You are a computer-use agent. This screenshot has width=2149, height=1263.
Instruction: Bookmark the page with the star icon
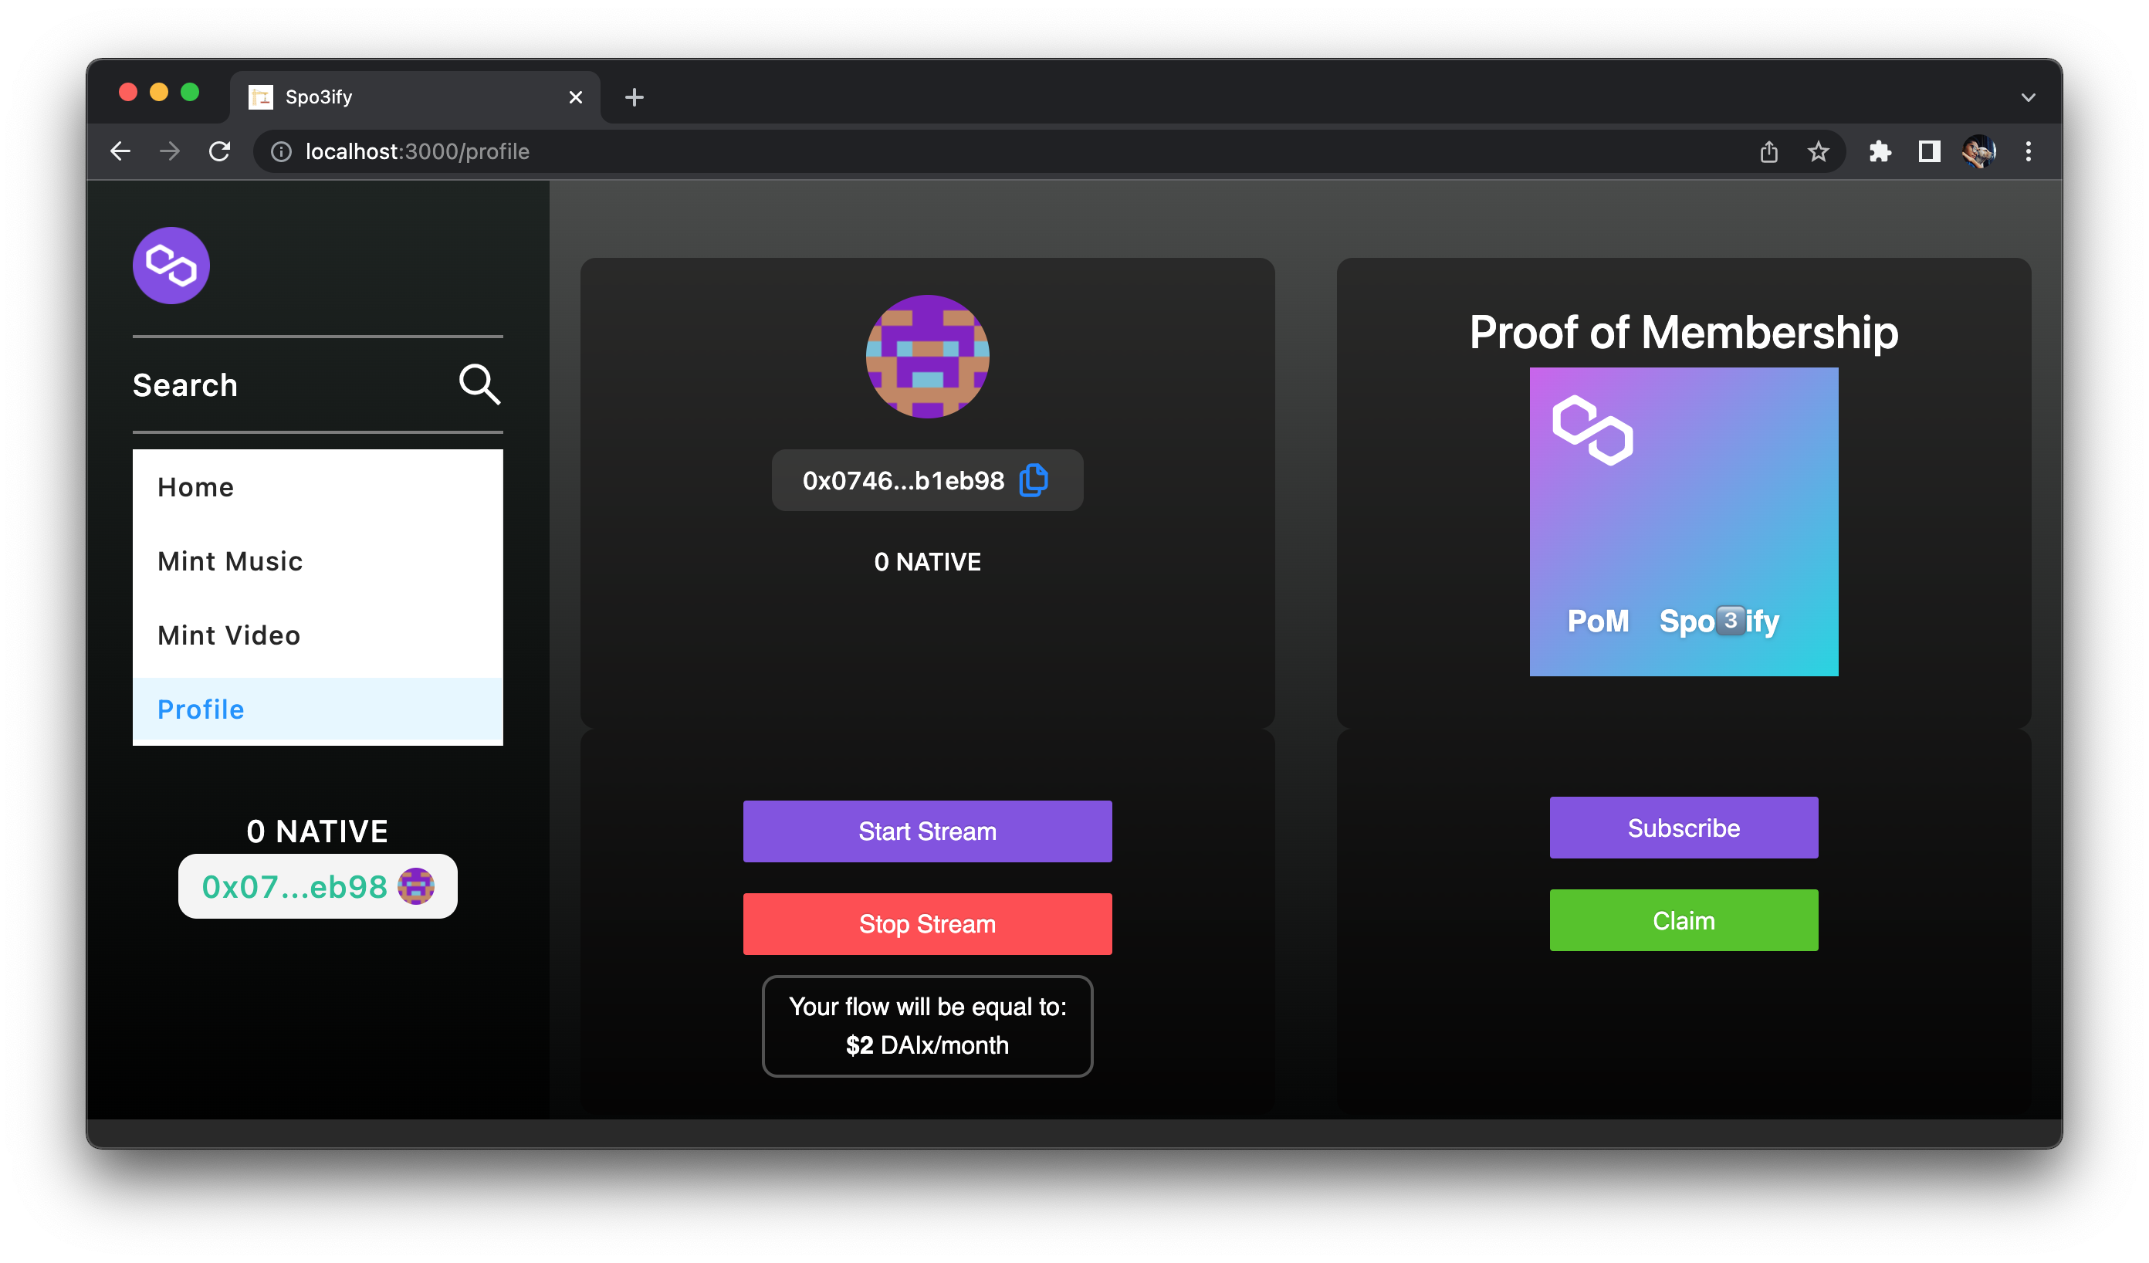pyautogui.click(x=1819, y=151)
